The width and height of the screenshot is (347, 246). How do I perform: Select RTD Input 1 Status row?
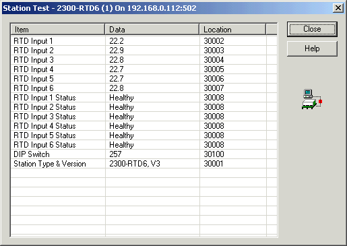[144, 98]
